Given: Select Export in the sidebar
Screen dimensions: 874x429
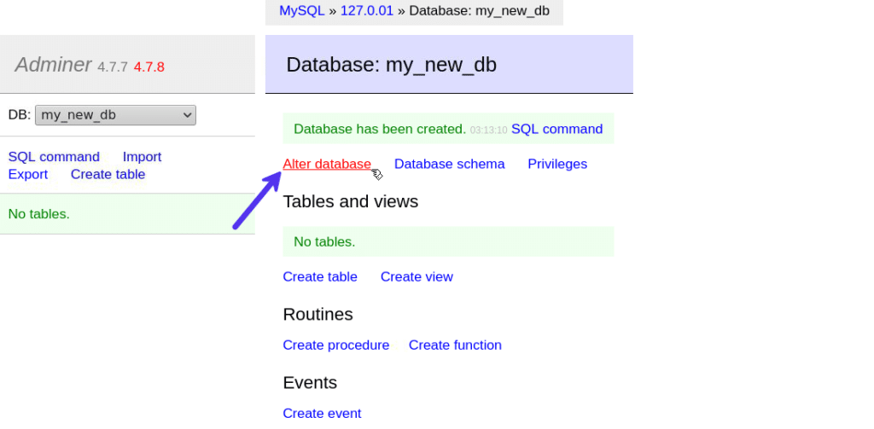Looking at the screenshot, I should [x=28, y=174].
